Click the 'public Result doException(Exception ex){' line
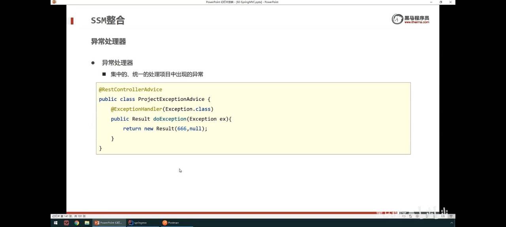The width and height of the screenshot is (506, 227). 171,119
